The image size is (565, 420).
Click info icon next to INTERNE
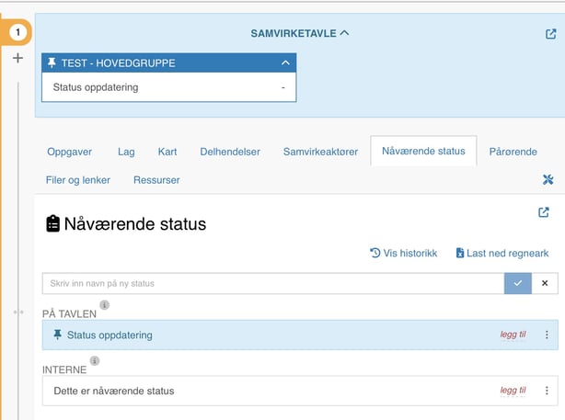94,361
